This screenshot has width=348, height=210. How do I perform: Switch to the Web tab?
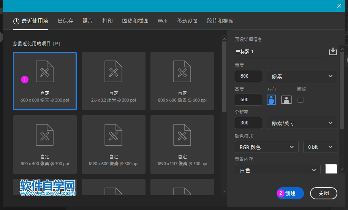(x=163, y=21)
